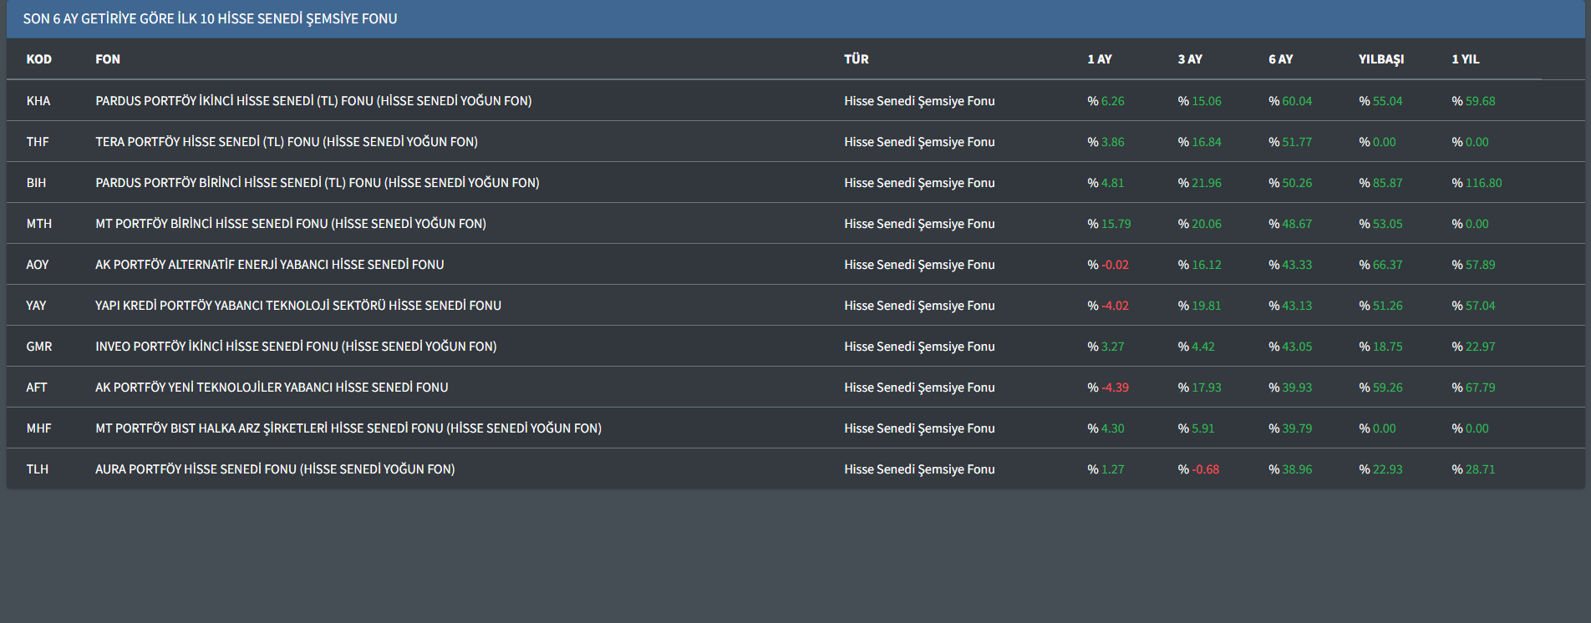This screenshot has height=623, width=1591.
Task: Sort by 3 AY column header
Action: pos(1189,59)
